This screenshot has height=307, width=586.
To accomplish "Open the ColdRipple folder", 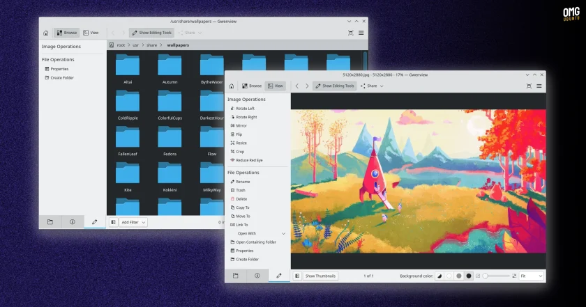I will (128, 105).
